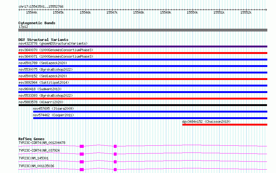Click first exon of TVP23C|NM_145301

click(x=82, y=162)
